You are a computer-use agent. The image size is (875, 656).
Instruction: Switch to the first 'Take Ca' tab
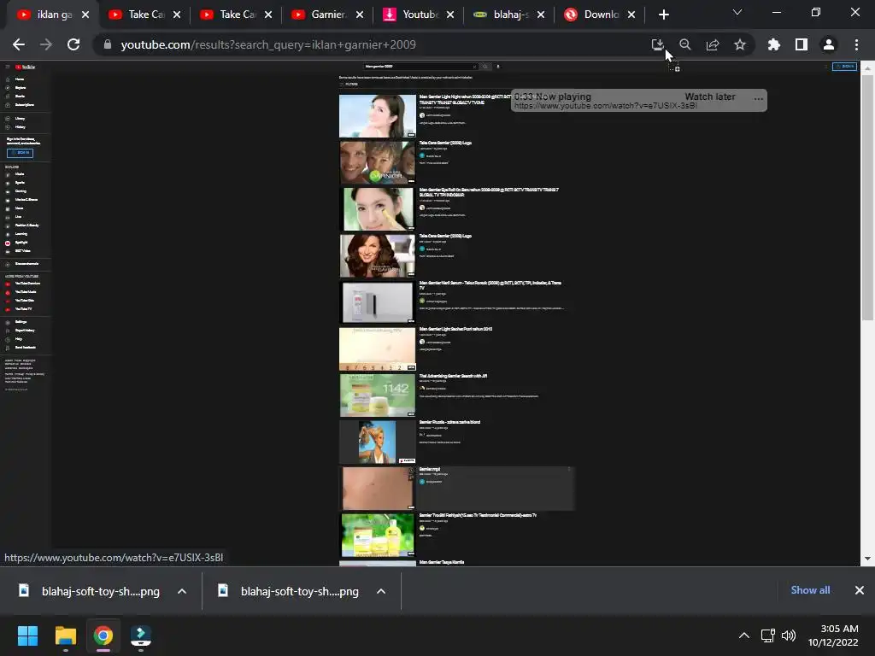(146, 15)
